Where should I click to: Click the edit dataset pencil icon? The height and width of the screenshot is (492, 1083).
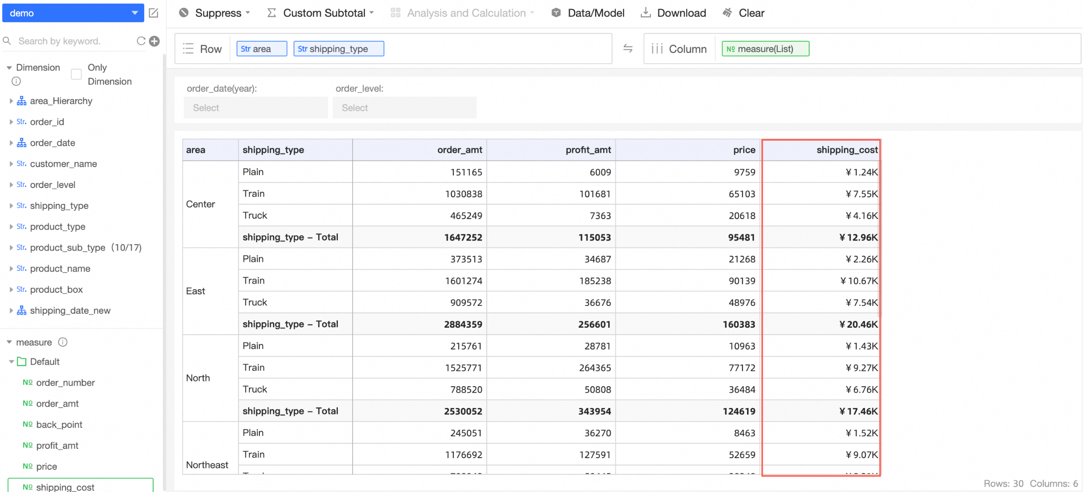[154, 13]
